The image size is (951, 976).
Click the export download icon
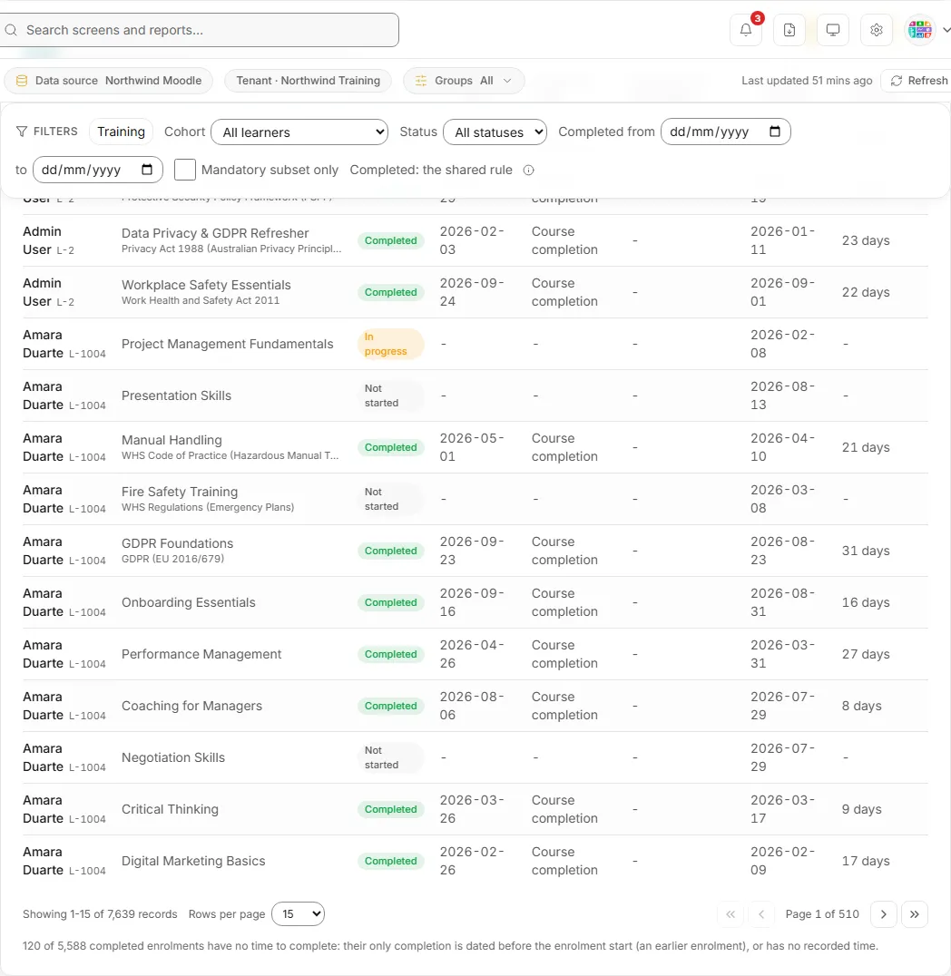789,30
